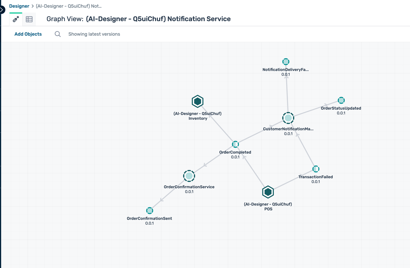The width and height of the screenshot is (410, 268).
Task: Click the search magnifier icon
Action: (58, 34)
